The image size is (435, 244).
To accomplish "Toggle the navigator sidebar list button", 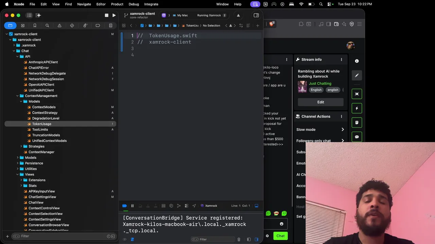I will point(29,15).
